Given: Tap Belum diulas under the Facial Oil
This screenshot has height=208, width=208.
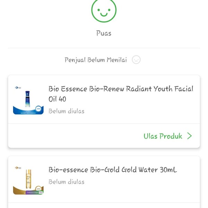Looking at the screenshot, I should (x=66, y=111).
